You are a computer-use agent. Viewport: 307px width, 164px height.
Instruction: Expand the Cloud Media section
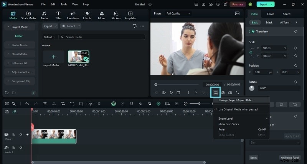point(20,54)
